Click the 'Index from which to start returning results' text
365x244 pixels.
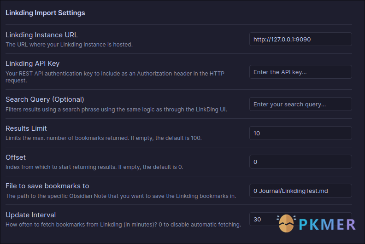94,167
